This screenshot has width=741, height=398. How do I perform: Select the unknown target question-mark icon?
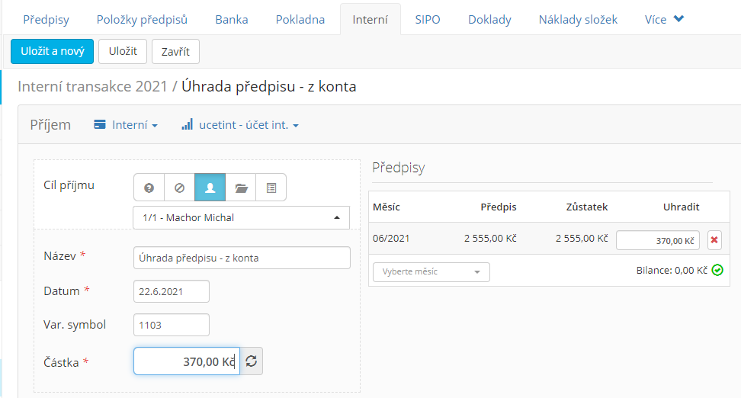coord(149,188)
